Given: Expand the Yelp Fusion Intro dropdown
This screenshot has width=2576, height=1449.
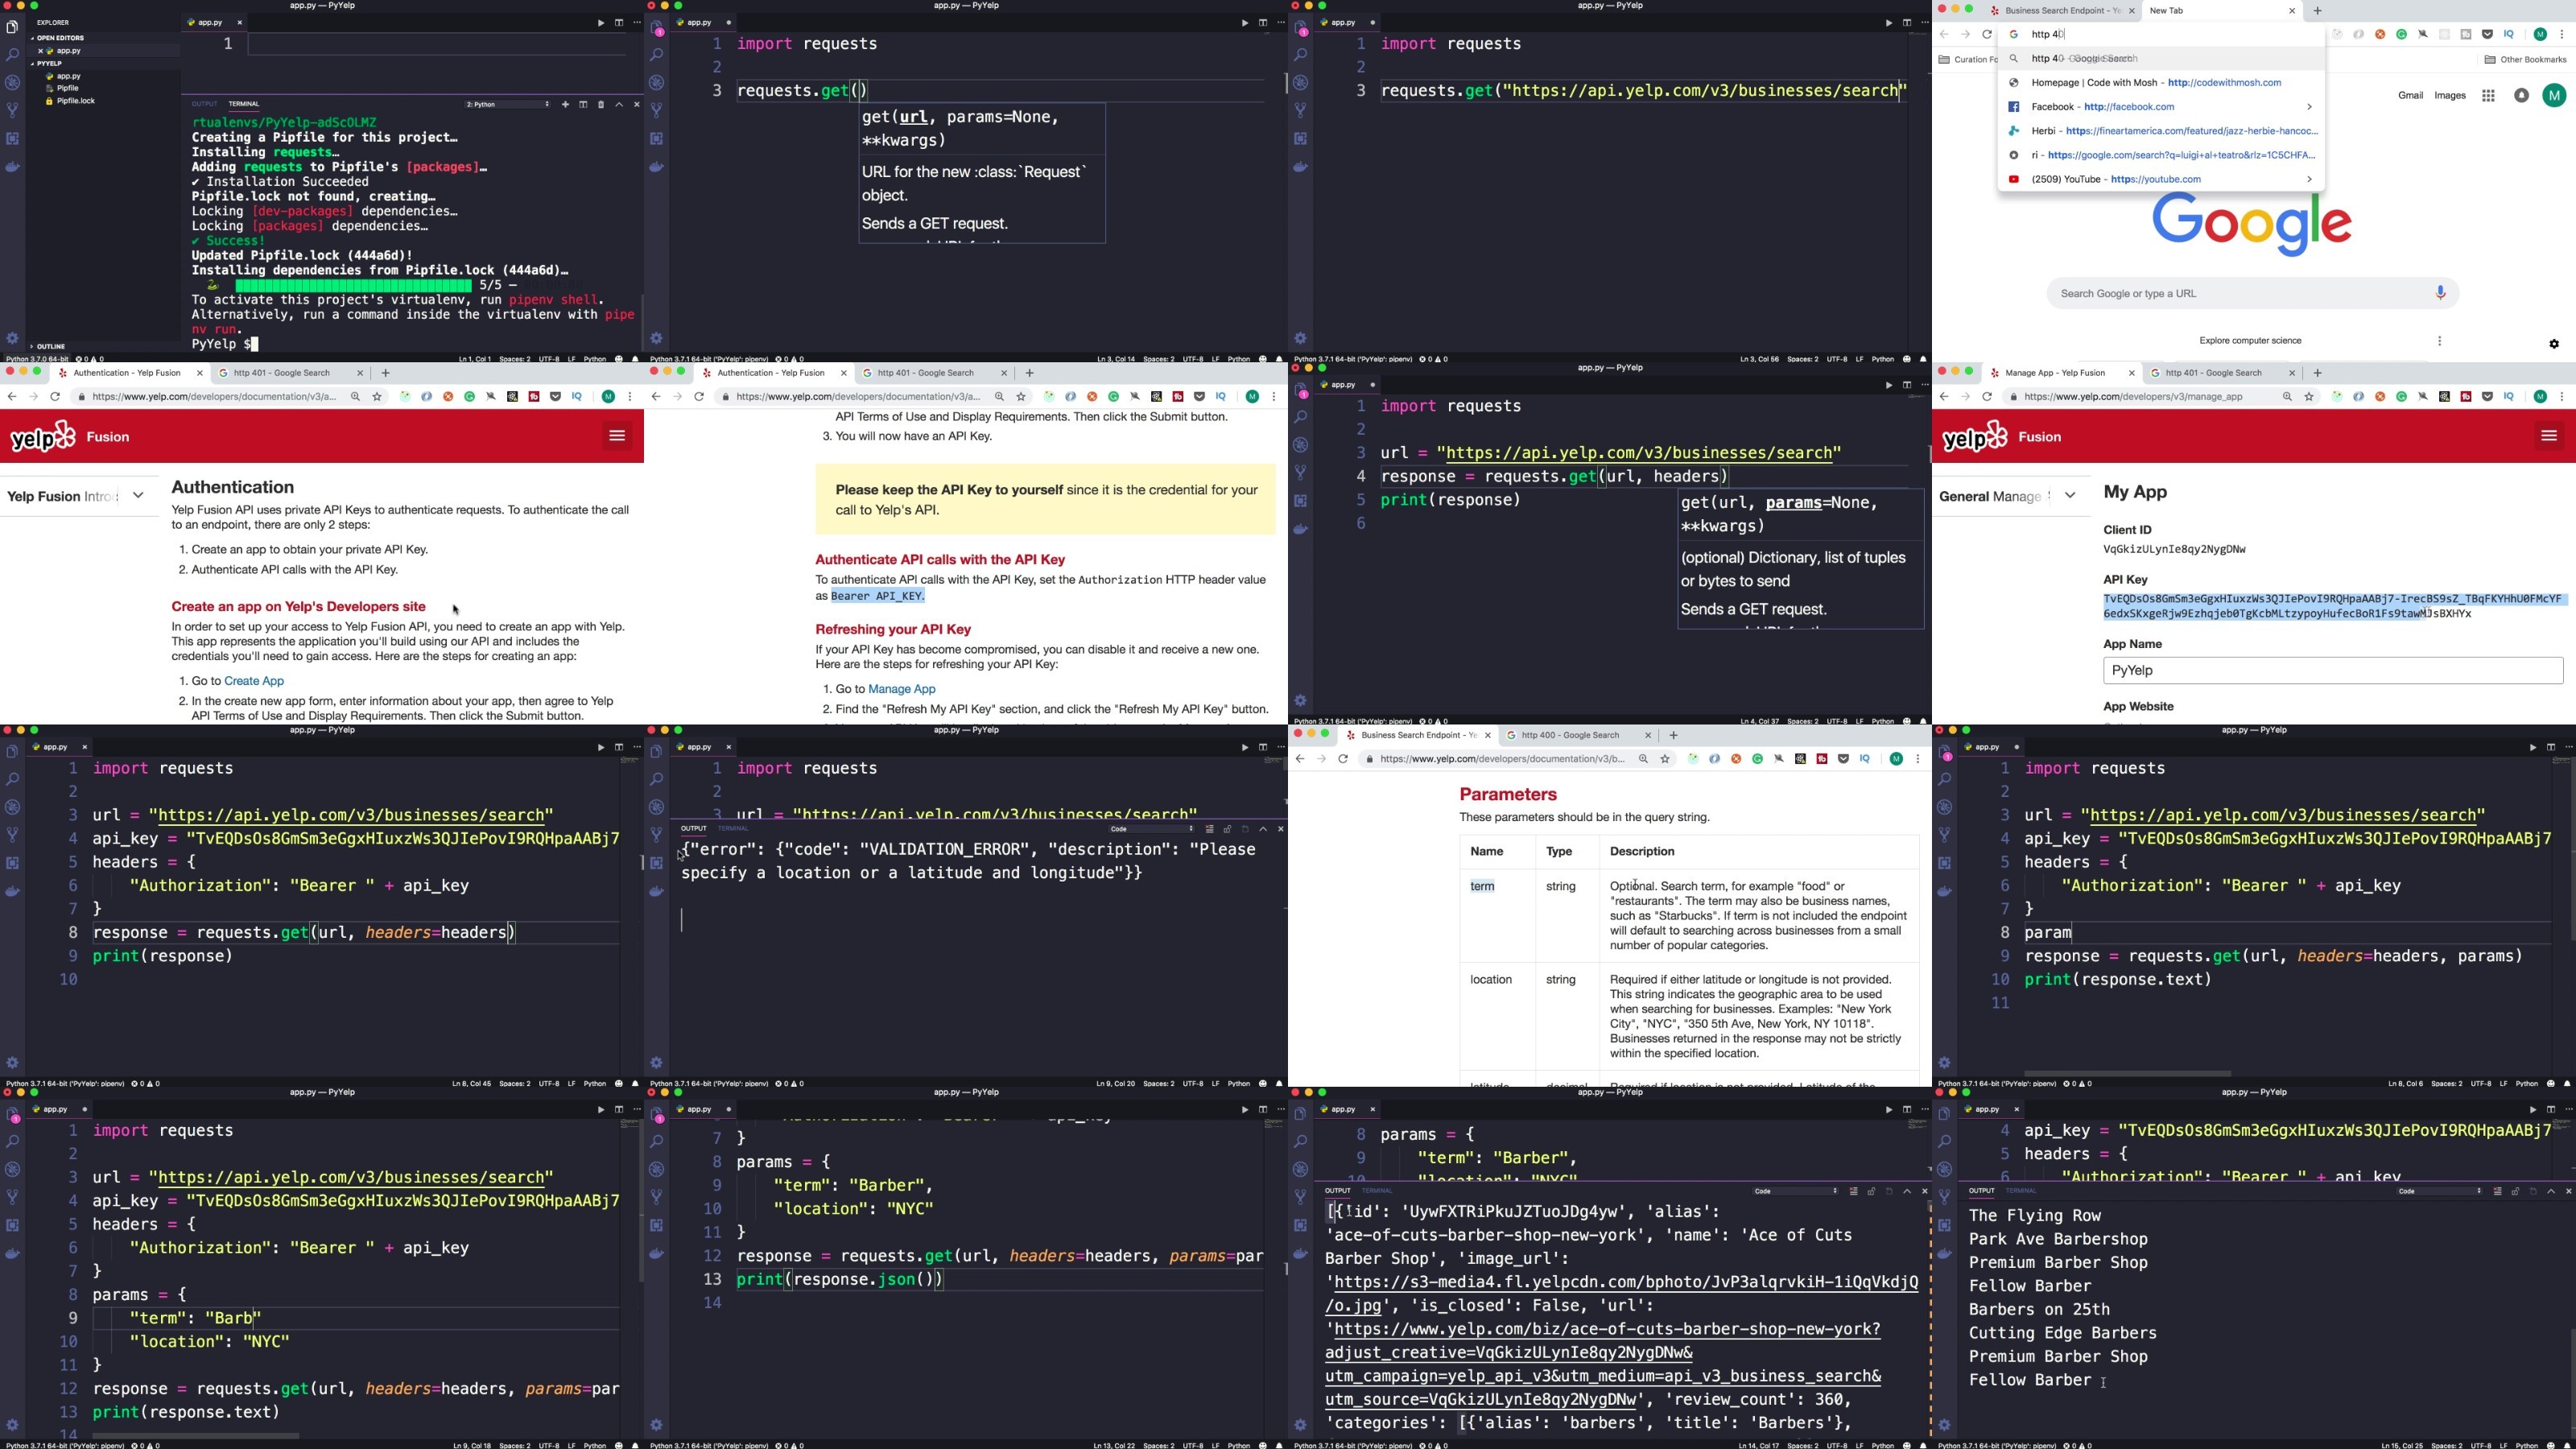Looking at the screenshot, I should click(x=138, y=496).
